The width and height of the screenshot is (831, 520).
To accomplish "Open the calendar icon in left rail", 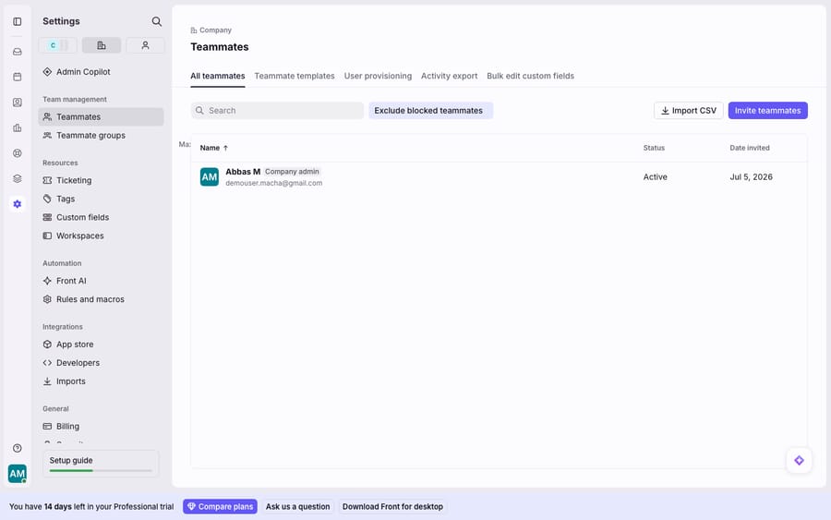I will 18,77.
